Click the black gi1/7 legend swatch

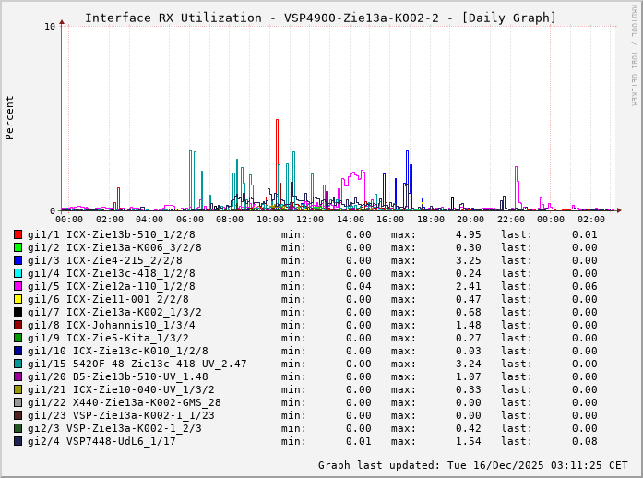point(18,312)
